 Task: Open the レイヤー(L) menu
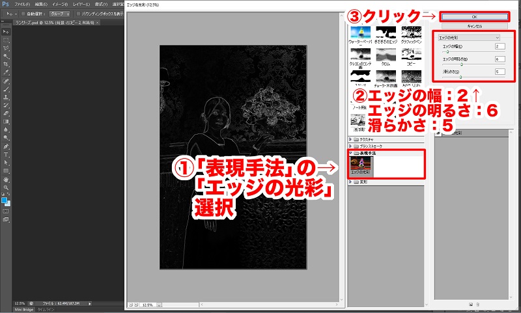coord(81,5)
